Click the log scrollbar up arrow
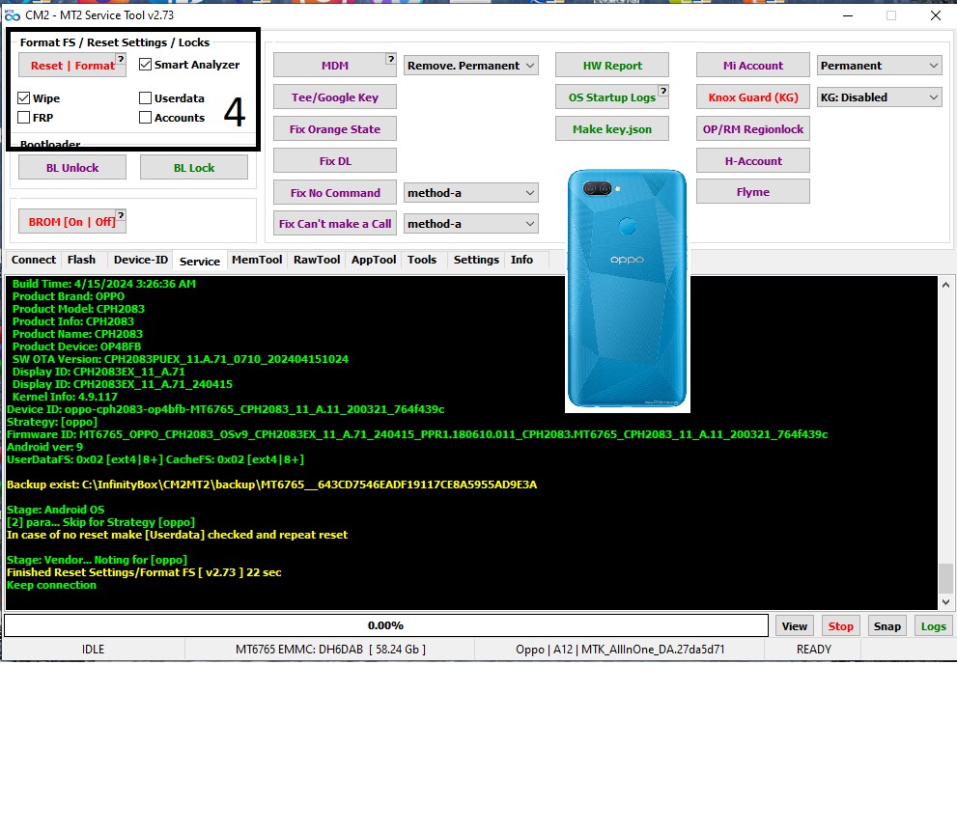This screenshot has height=831, width=957. point(945,285)
